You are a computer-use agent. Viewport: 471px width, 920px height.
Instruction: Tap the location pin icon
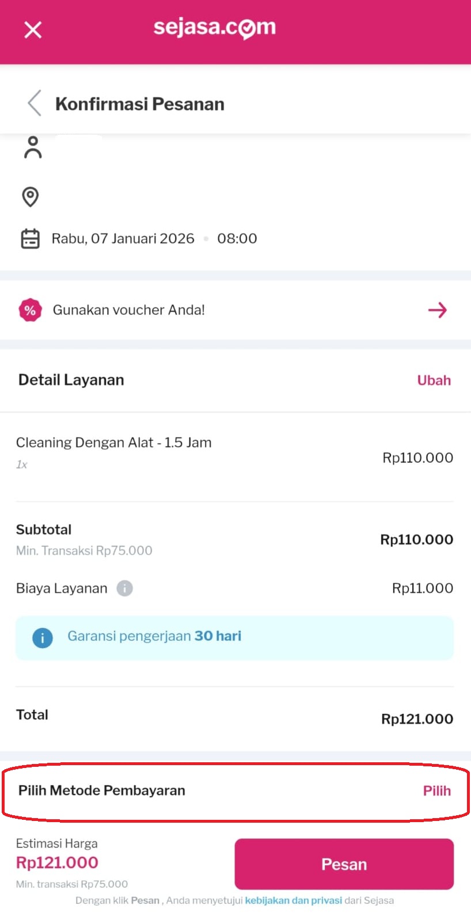coord(31,197)
